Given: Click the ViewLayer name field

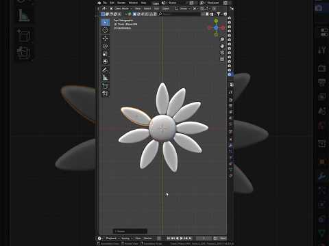Looking at the screenshot, I should (x=213, y=3).
